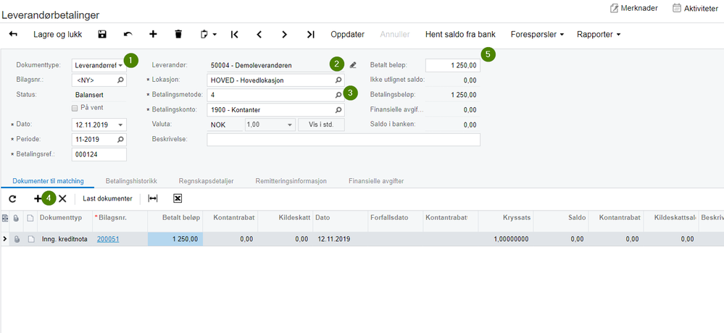
Task: Toggle the På vent checkbox
Action: tap(75, 108)
